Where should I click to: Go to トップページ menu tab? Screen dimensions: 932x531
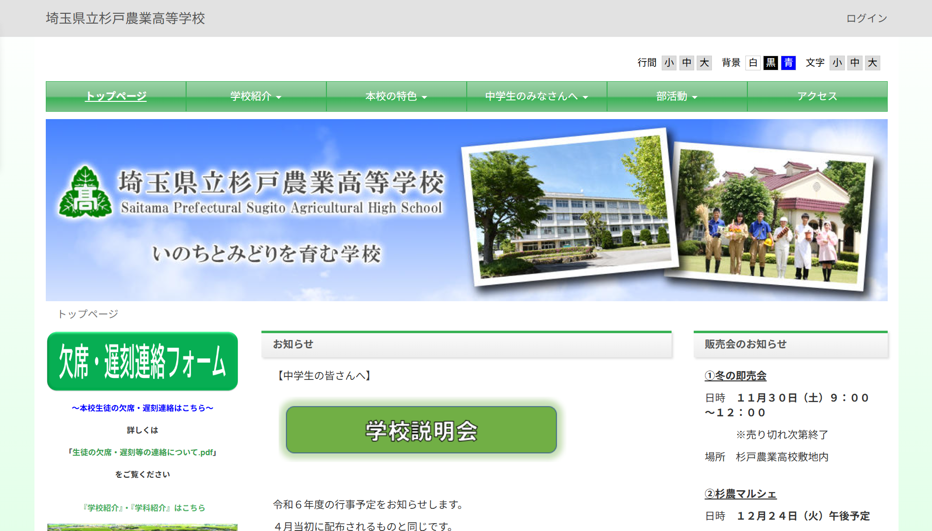pyautogui.click(x=116, y=96)
